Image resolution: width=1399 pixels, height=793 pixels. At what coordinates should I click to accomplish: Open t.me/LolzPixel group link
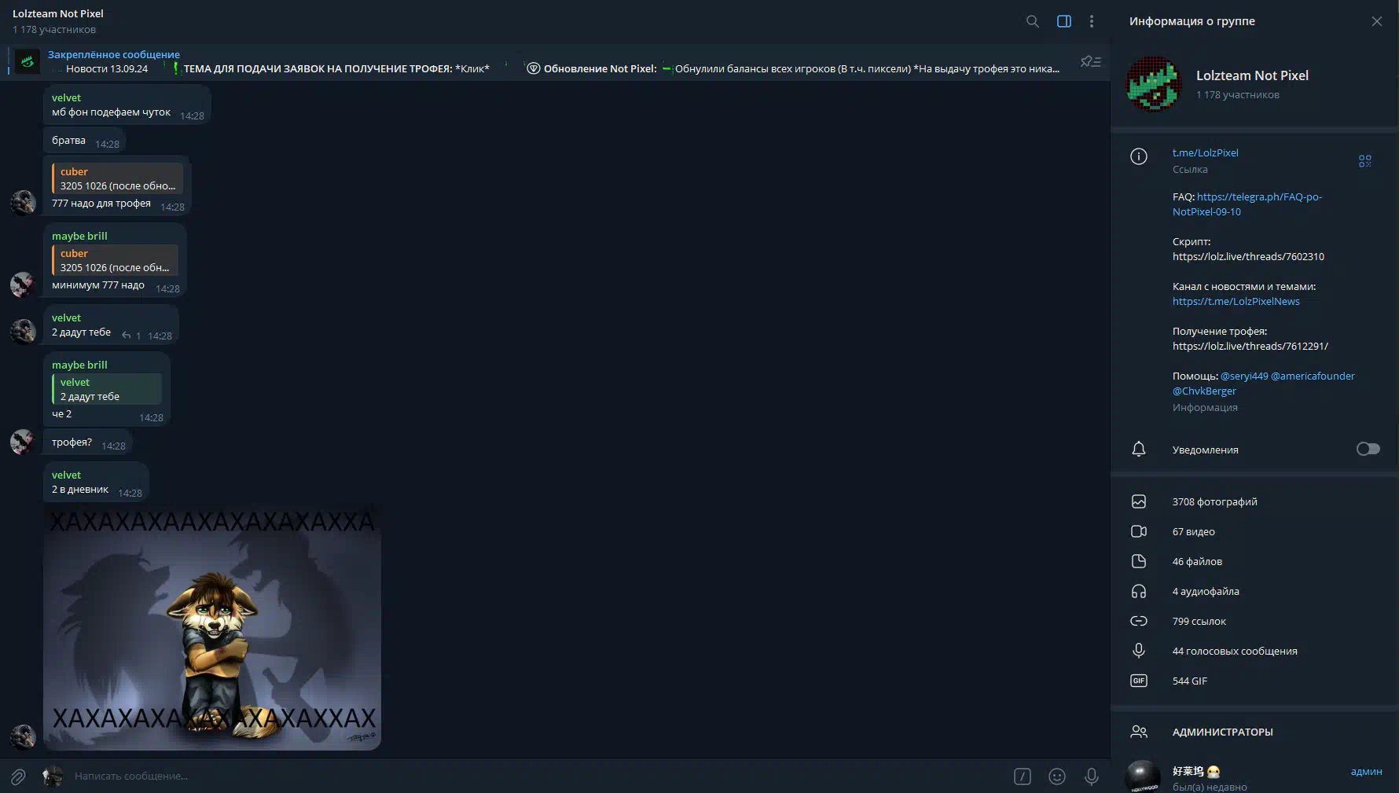click(x=1205, y=152)
